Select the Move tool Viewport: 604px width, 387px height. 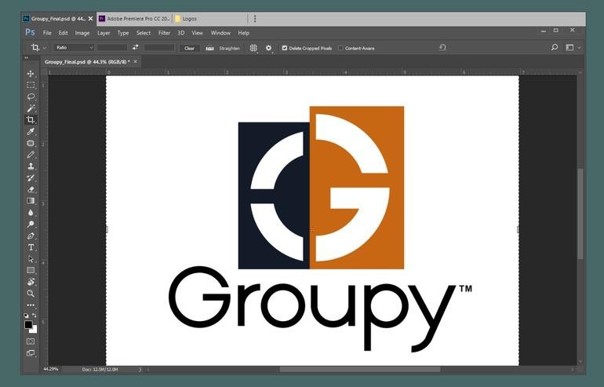31,74
